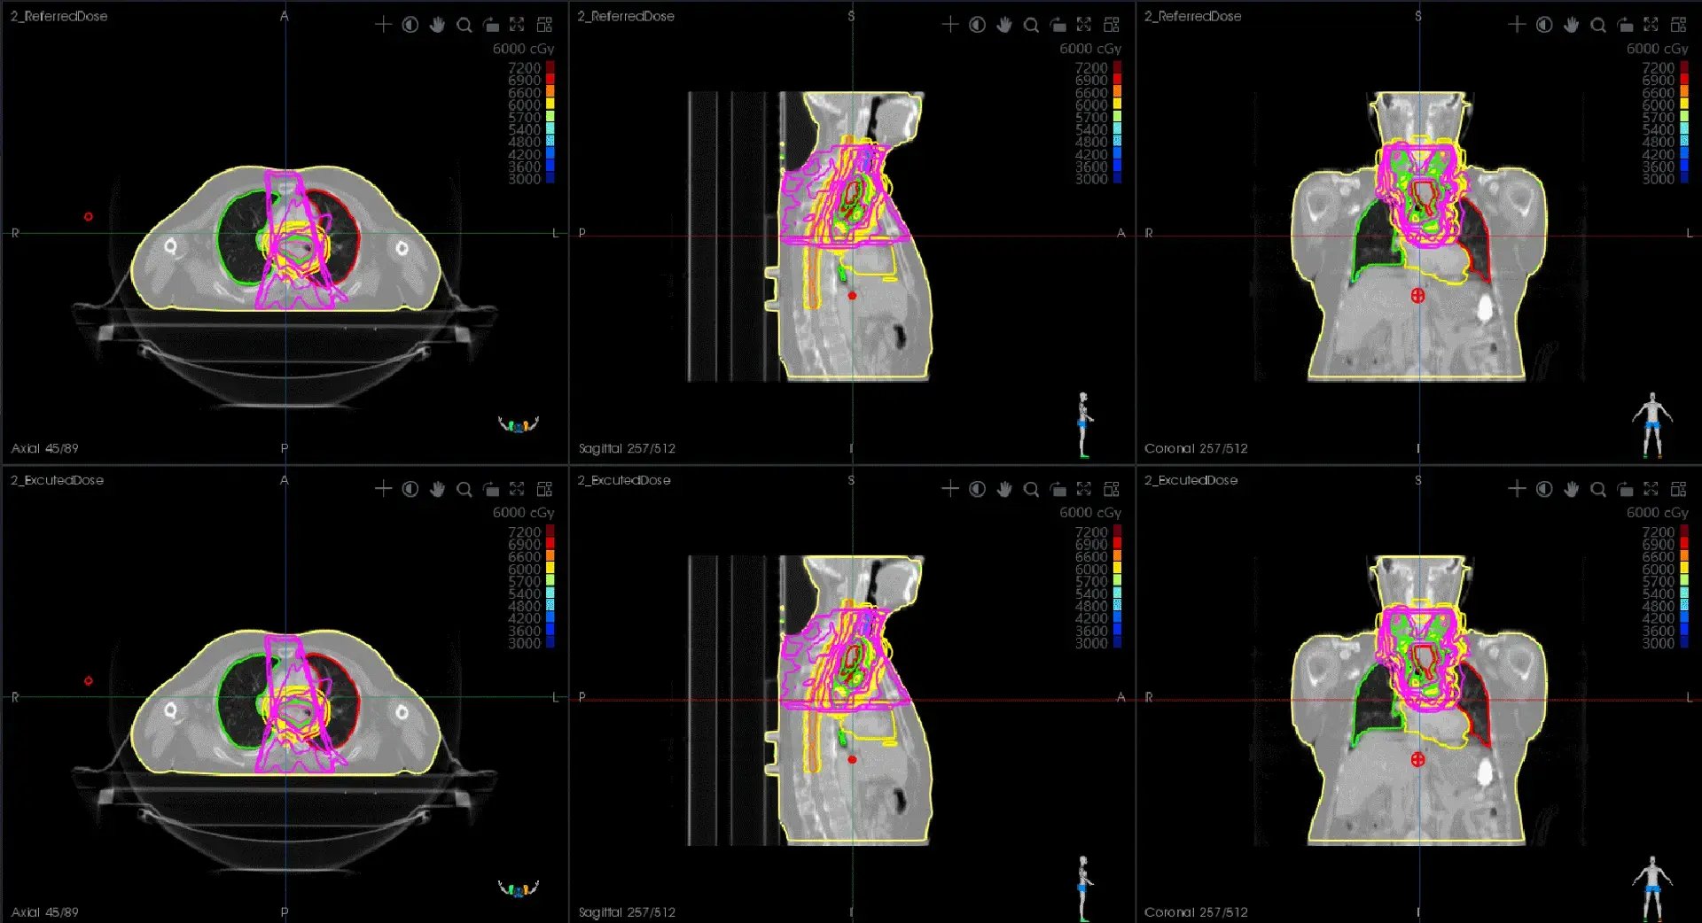Activate pan hand tool in ReferredDose sagittal view
The height and width of the screenshot is (923, 1702).
coord(1004,25)
